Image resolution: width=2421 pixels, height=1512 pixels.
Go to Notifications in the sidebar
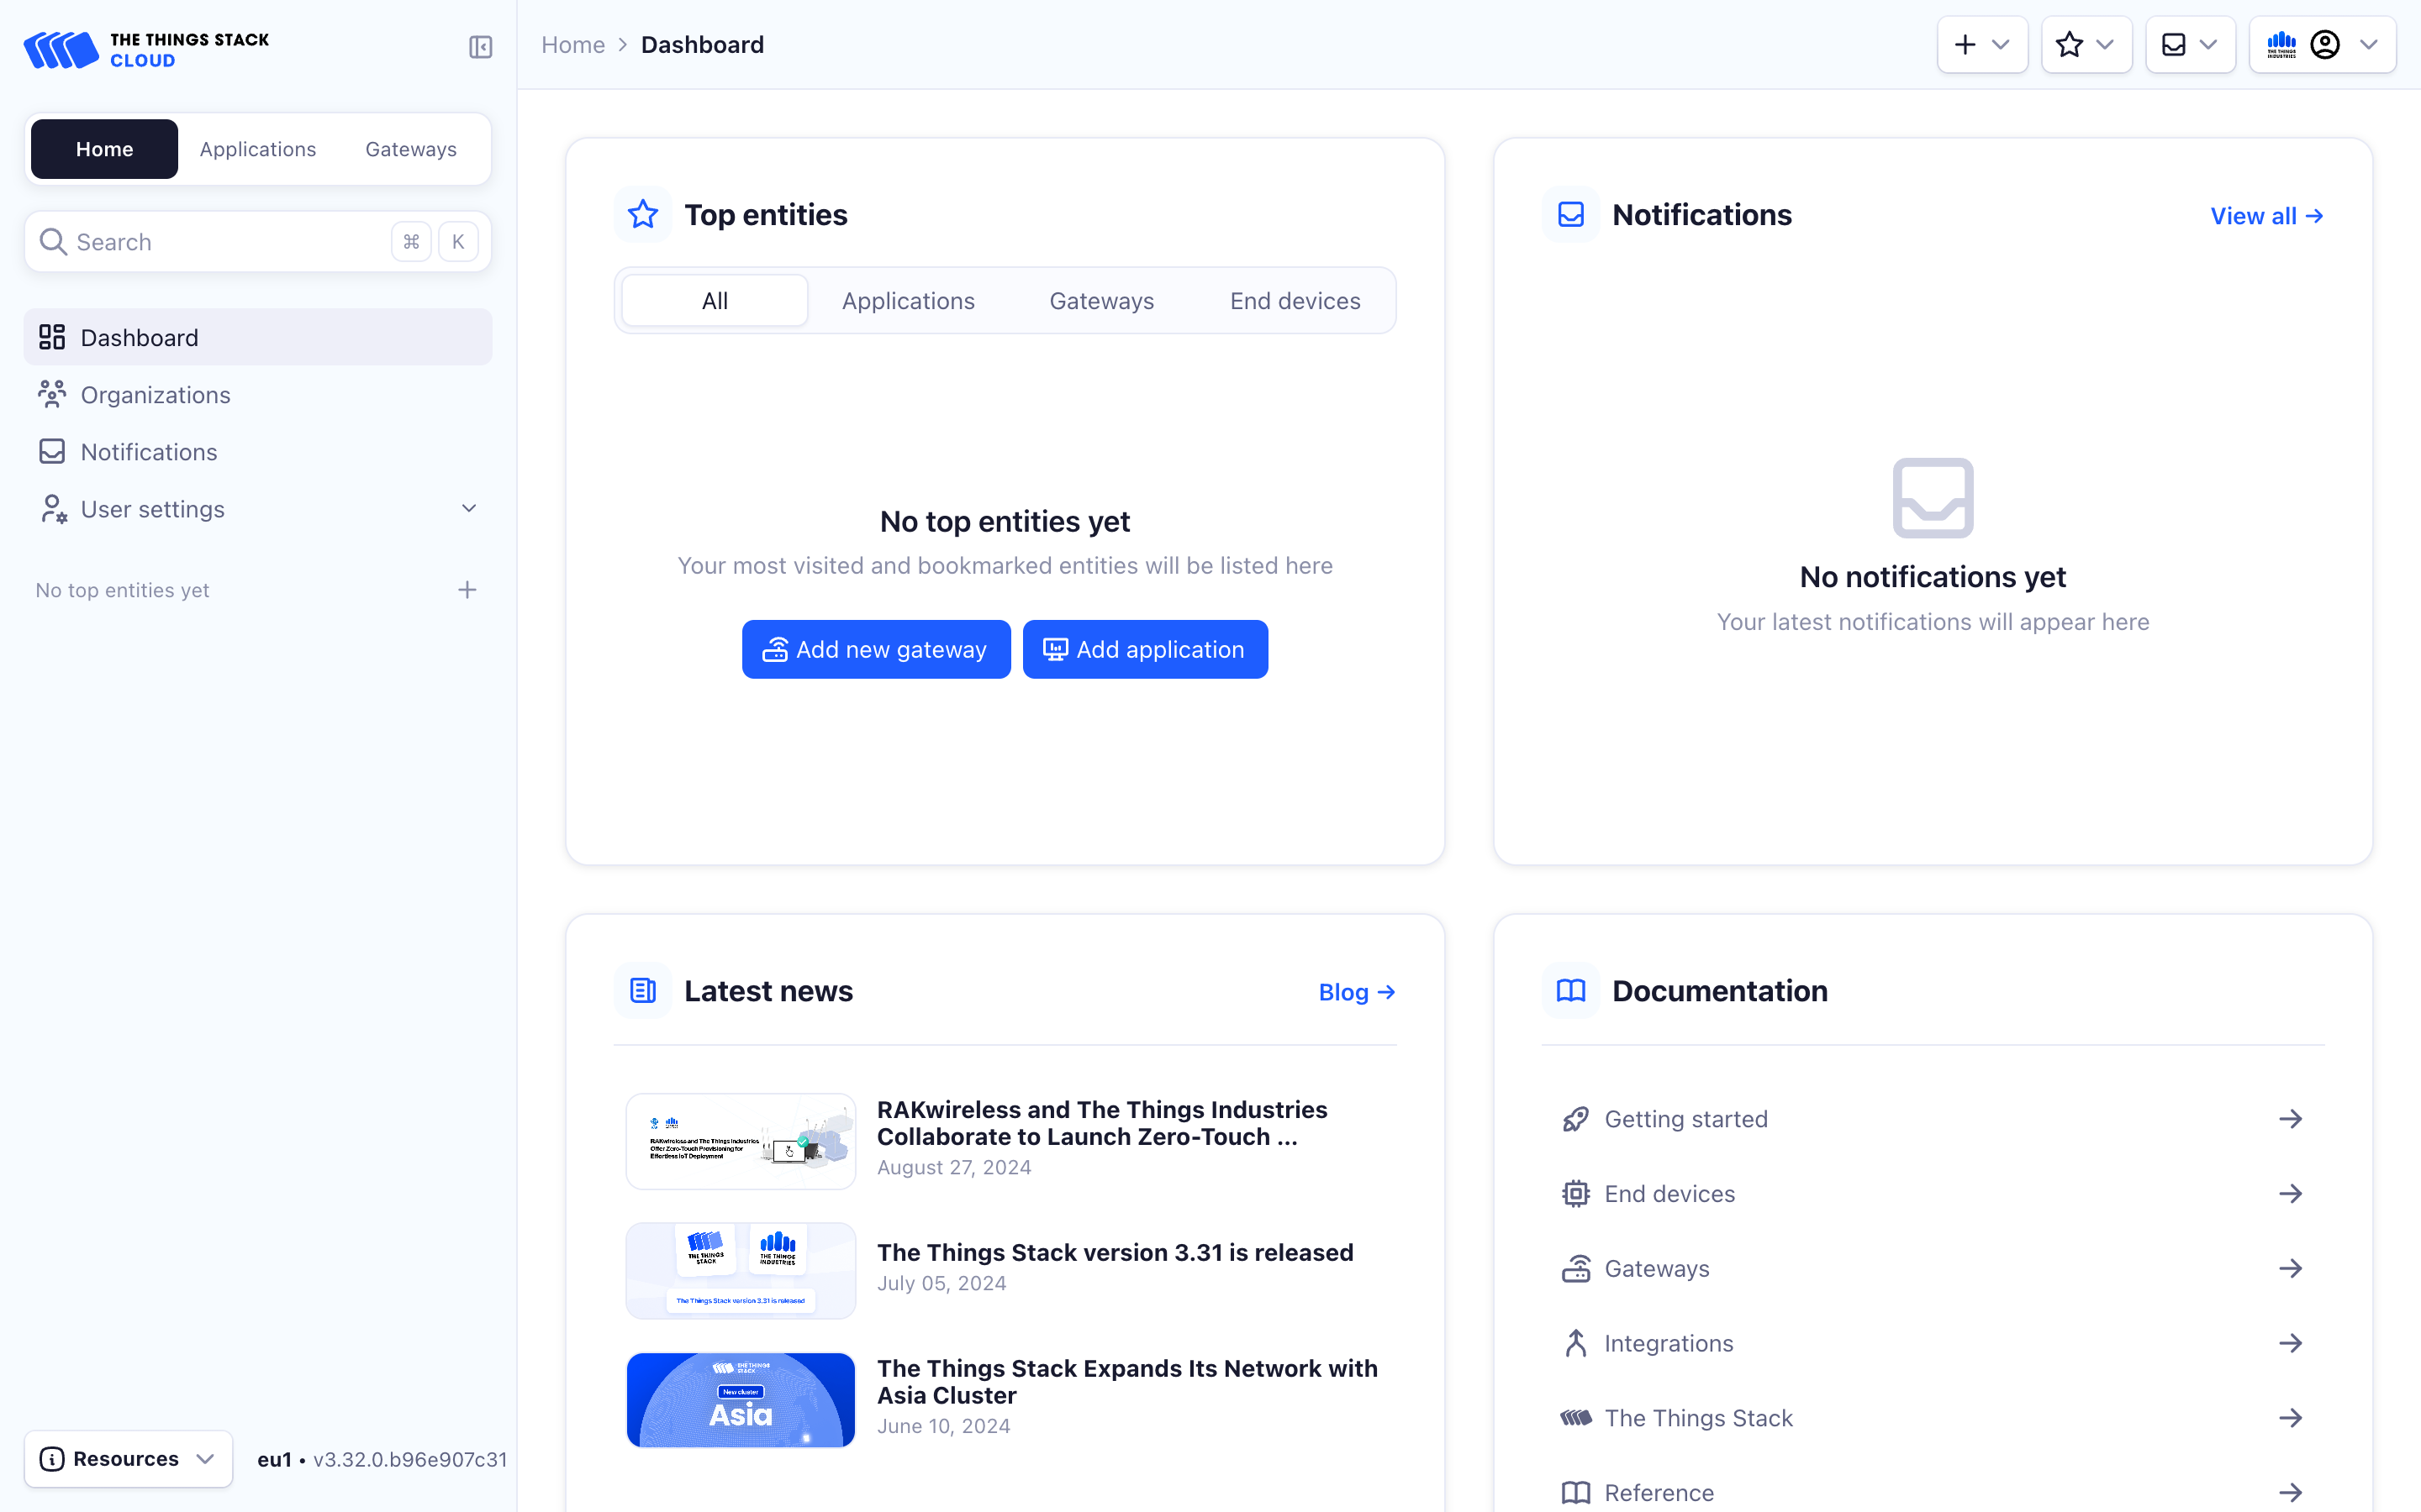point(148,452)
